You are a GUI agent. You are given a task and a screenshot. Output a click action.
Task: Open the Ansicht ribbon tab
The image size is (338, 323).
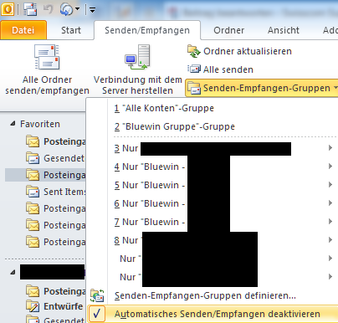(x=284, y=30)
